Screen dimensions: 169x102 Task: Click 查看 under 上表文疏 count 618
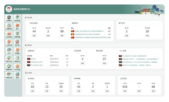(x=125, y=91)
